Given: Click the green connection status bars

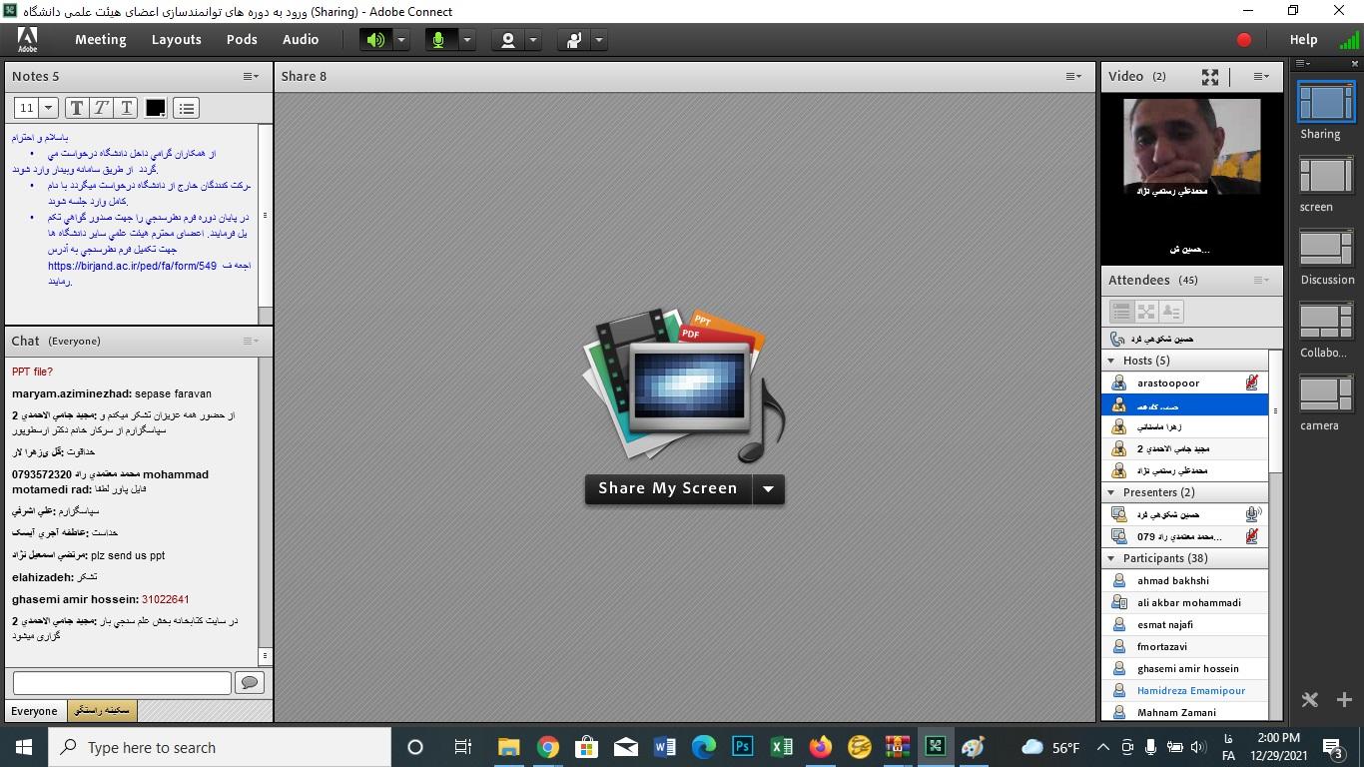Looking at the screenshot, I should 1349,40.
